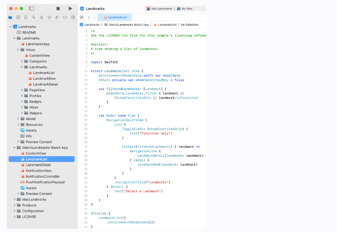Image resolution: width=337 pixels, height=232 pixels.
Task: Toggle the navigator sidebar visibility
Action: coord(31,9)
